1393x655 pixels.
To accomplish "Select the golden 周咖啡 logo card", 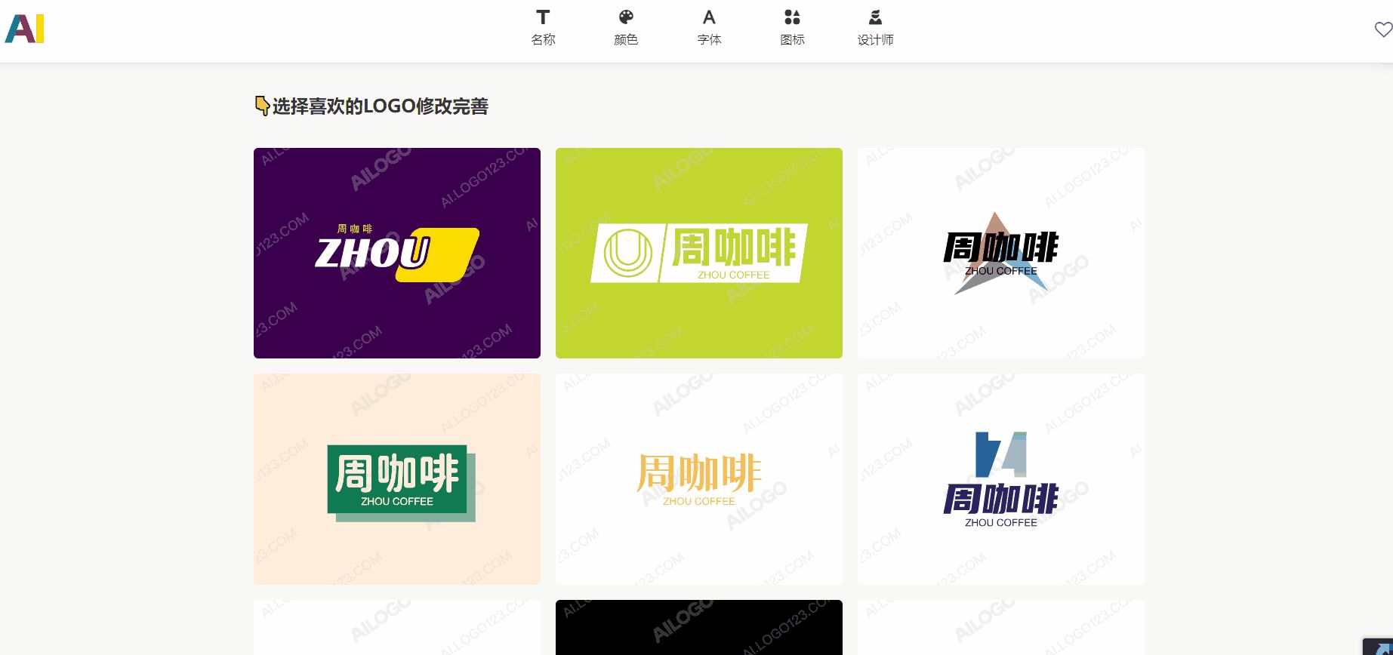I will click(699, 479).
